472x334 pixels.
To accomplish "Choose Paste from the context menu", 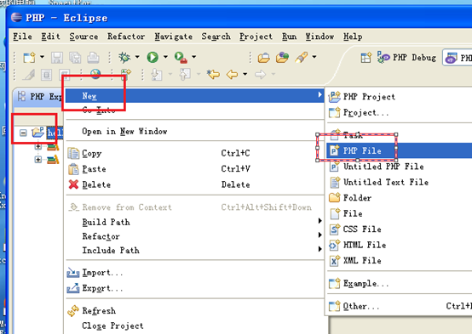I will (x=195, y=169).
